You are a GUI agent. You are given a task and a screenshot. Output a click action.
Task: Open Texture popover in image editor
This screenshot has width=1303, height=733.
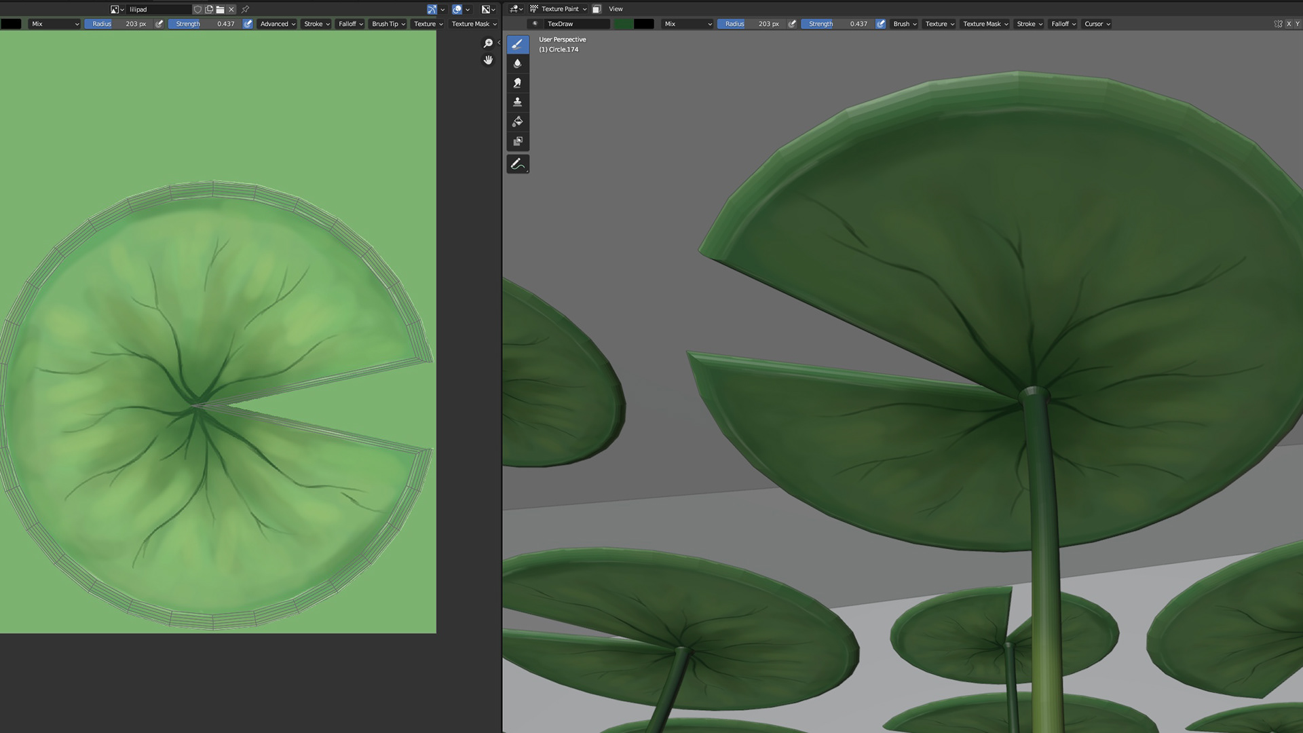tap(428, 24)
